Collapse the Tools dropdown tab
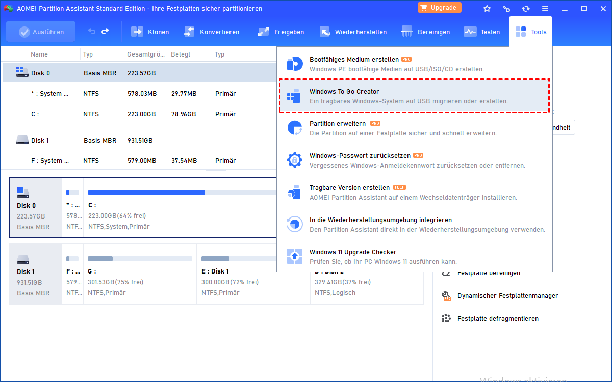The width and height of the screenshot is (612, 382). point(530,32)
